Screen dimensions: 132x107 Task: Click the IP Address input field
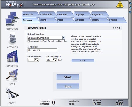[43, 50]
